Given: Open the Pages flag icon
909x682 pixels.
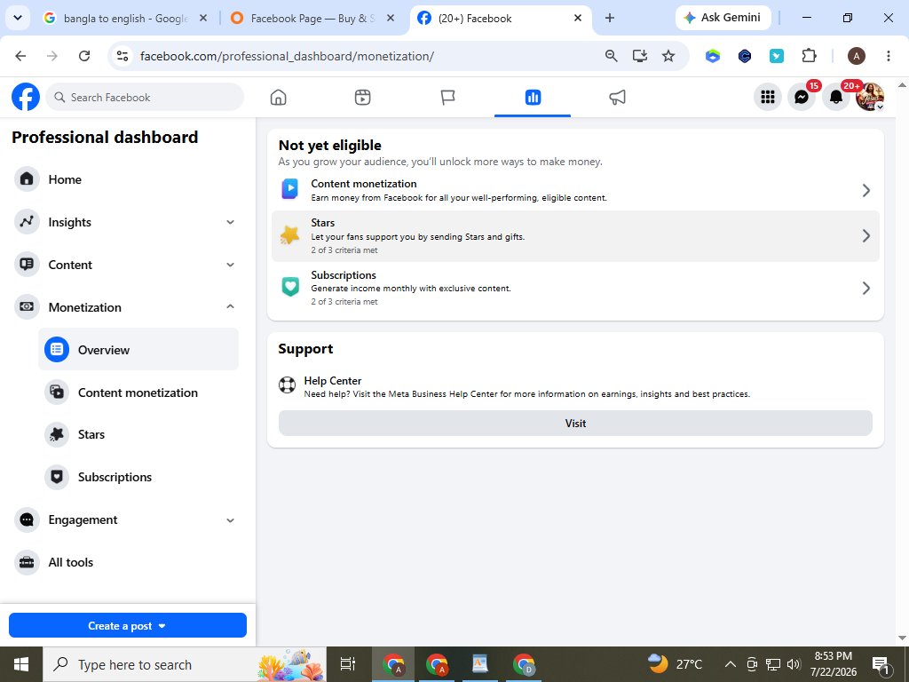Looking at the screenshot, I should tap(447, 97).
